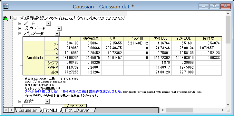Viewport: 234px width, 116px height.
Task: Click the 自由度あたりのカイ二乗 line
Action: click(52, 78)
